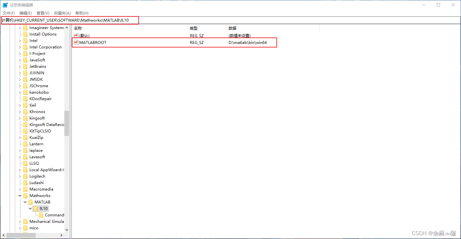Click the KuaiZip folder icon
The width and height of the screenshot is (461, 239).
click(x=26, y=138)
